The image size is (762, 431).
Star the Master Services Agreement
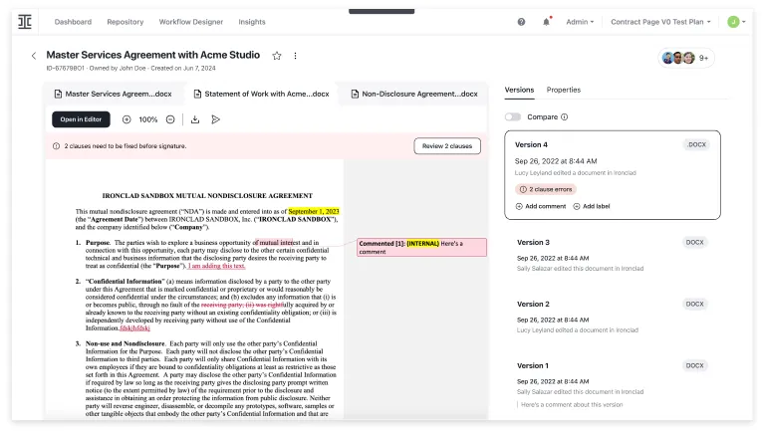(277, 56)
